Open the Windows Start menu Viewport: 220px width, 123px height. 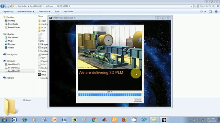[4, 120]
